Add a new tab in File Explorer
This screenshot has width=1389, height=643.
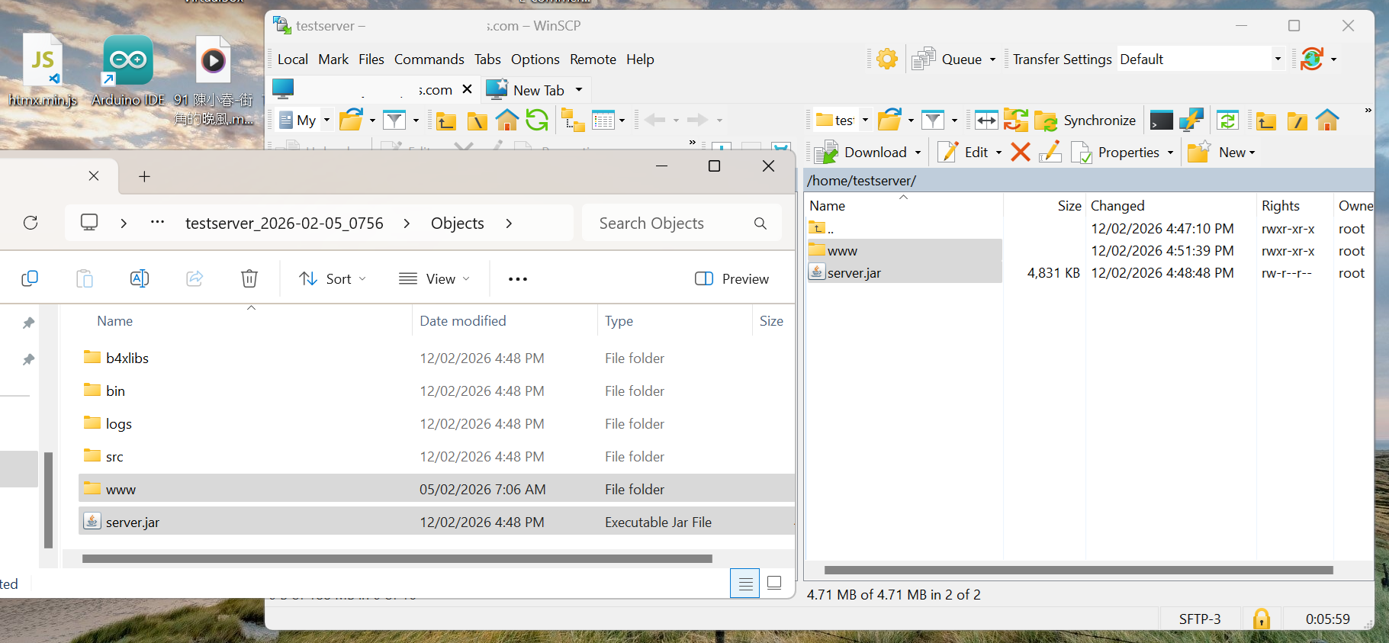click(144, 177)
